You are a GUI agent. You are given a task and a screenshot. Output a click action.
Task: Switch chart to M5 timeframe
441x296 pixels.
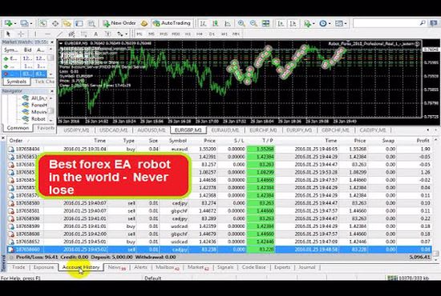152,34
